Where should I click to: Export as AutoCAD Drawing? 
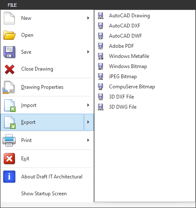coord(145,16)
